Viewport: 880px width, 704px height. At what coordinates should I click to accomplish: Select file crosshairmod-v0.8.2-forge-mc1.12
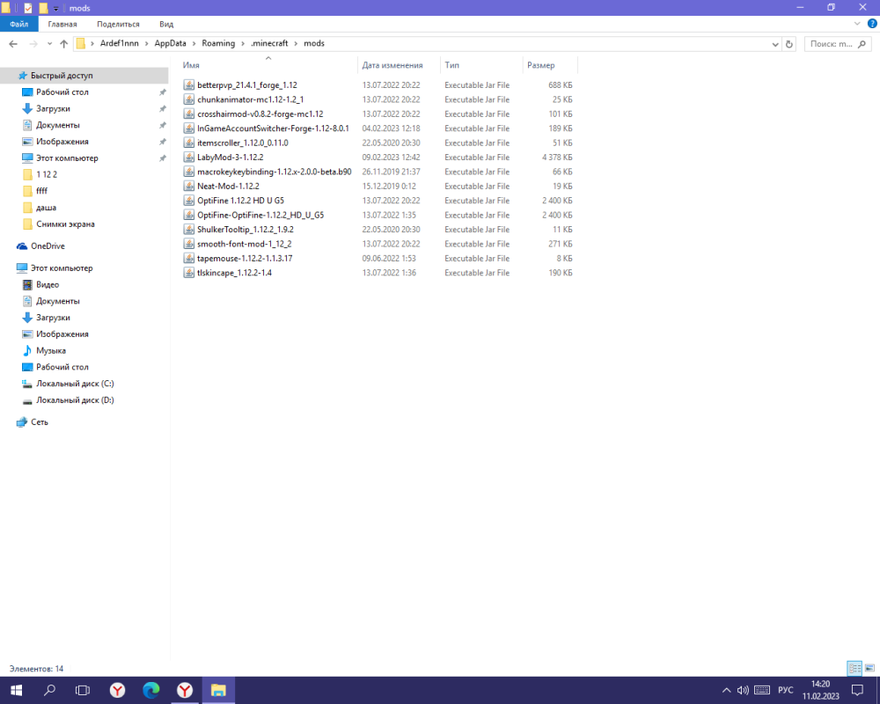click(x=260, y=114)
